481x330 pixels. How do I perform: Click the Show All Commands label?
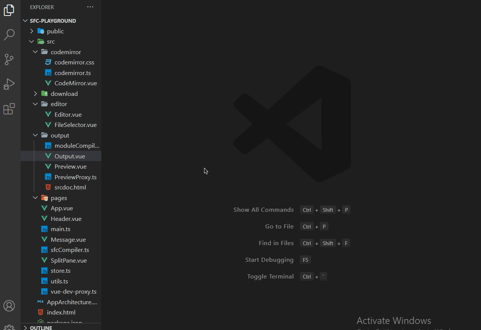click(x=264, y=210)
